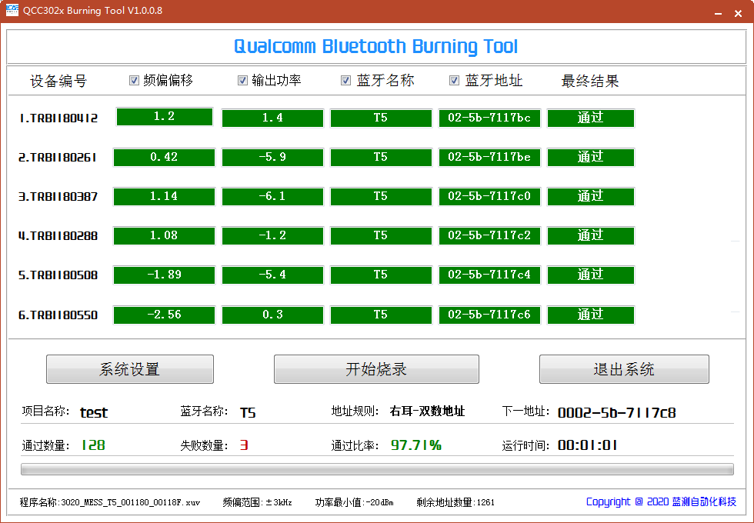This screenshot has height=523, width=754.
Task: Click Copyright 2020 蓝测自动化科技 text
Action: pos(661,501)
